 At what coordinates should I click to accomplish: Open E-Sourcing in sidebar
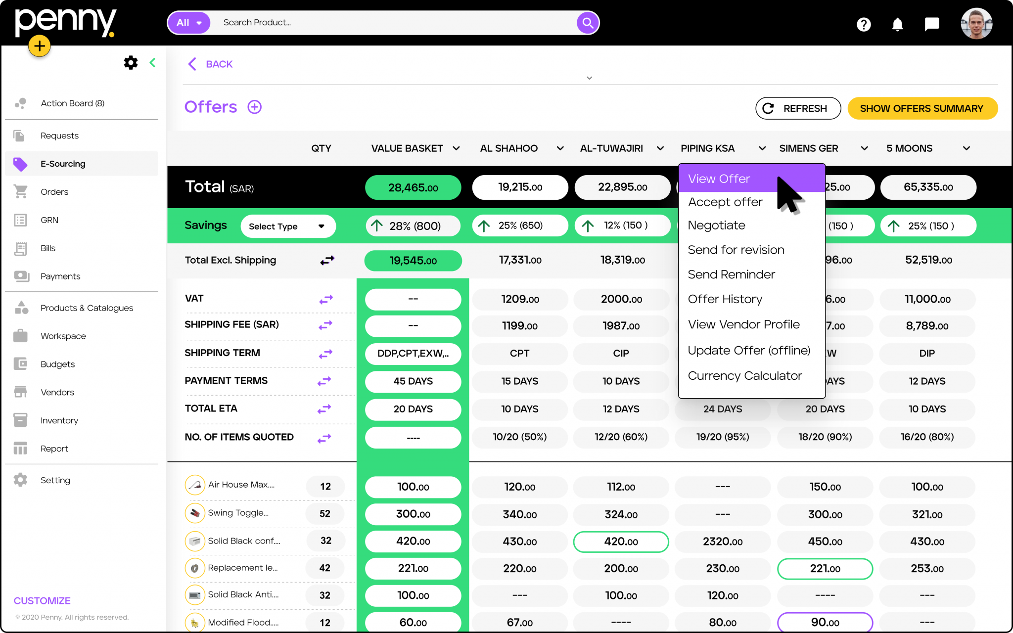pos(81,164)
